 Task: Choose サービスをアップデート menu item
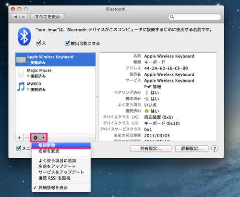(61, 172)
